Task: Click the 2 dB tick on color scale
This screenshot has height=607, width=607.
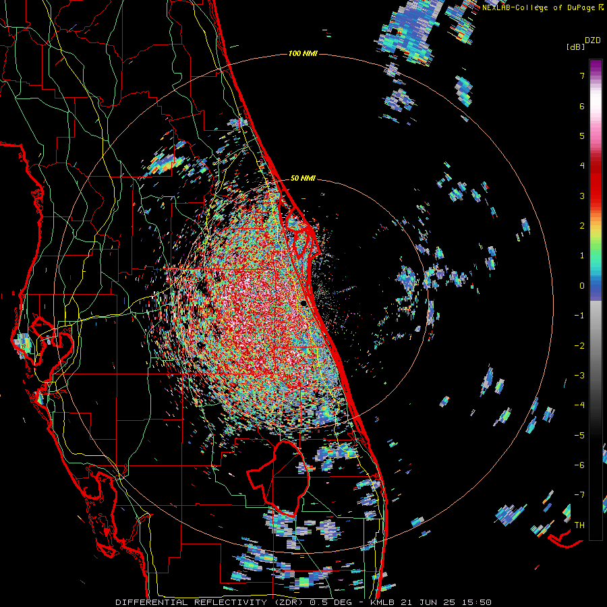Action: pyautogui.click(x=582, y=226)
